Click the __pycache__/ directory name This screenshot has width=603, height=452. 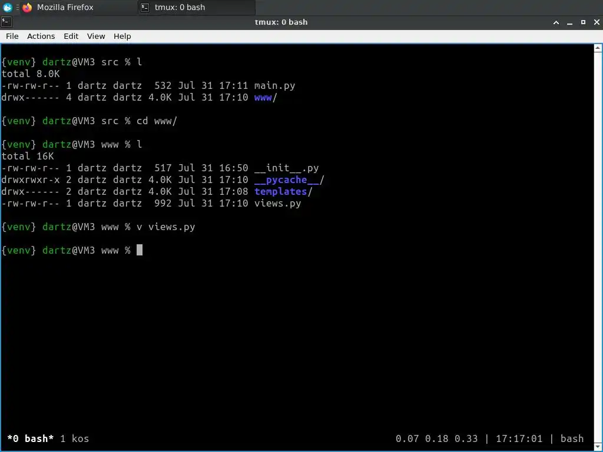click(x=289, y=180)
